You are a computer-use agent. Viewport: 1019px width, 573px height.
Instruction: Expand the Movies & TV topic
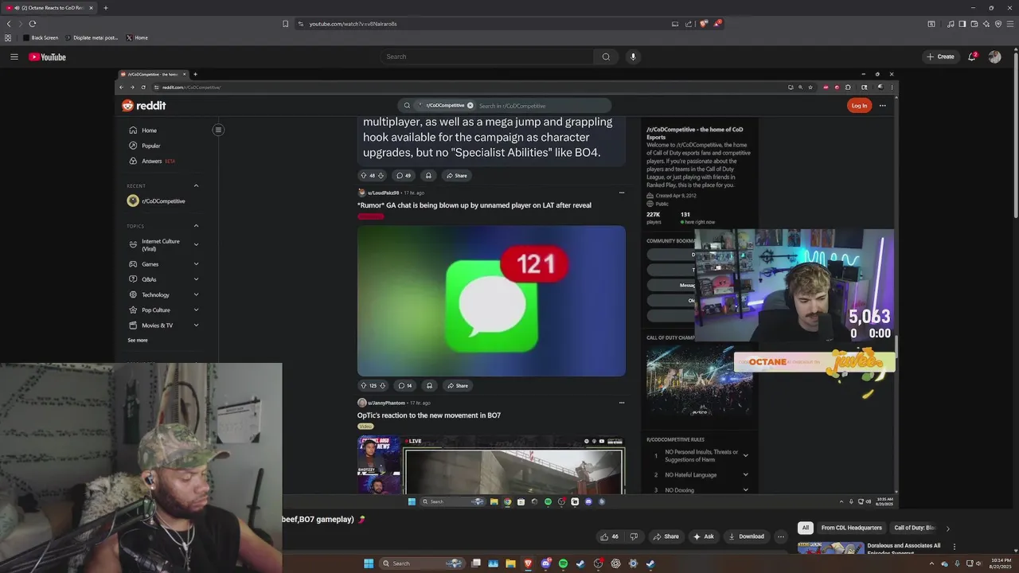(196, 325)
